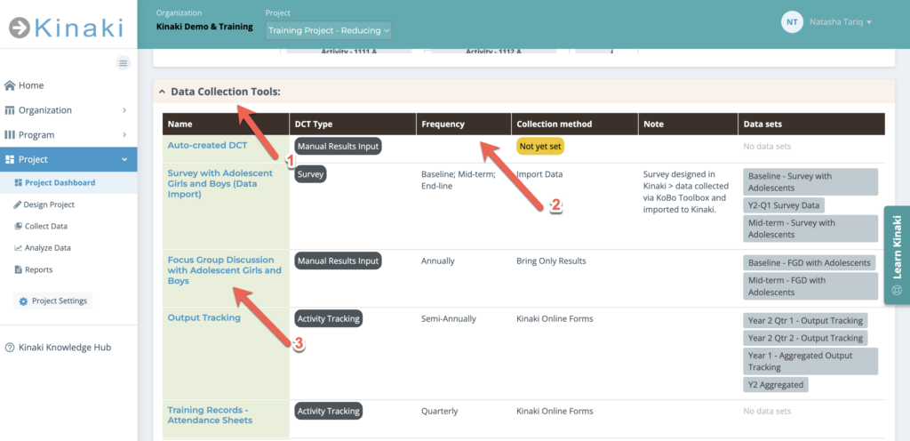Click the Home house icon

coord(9,85)
